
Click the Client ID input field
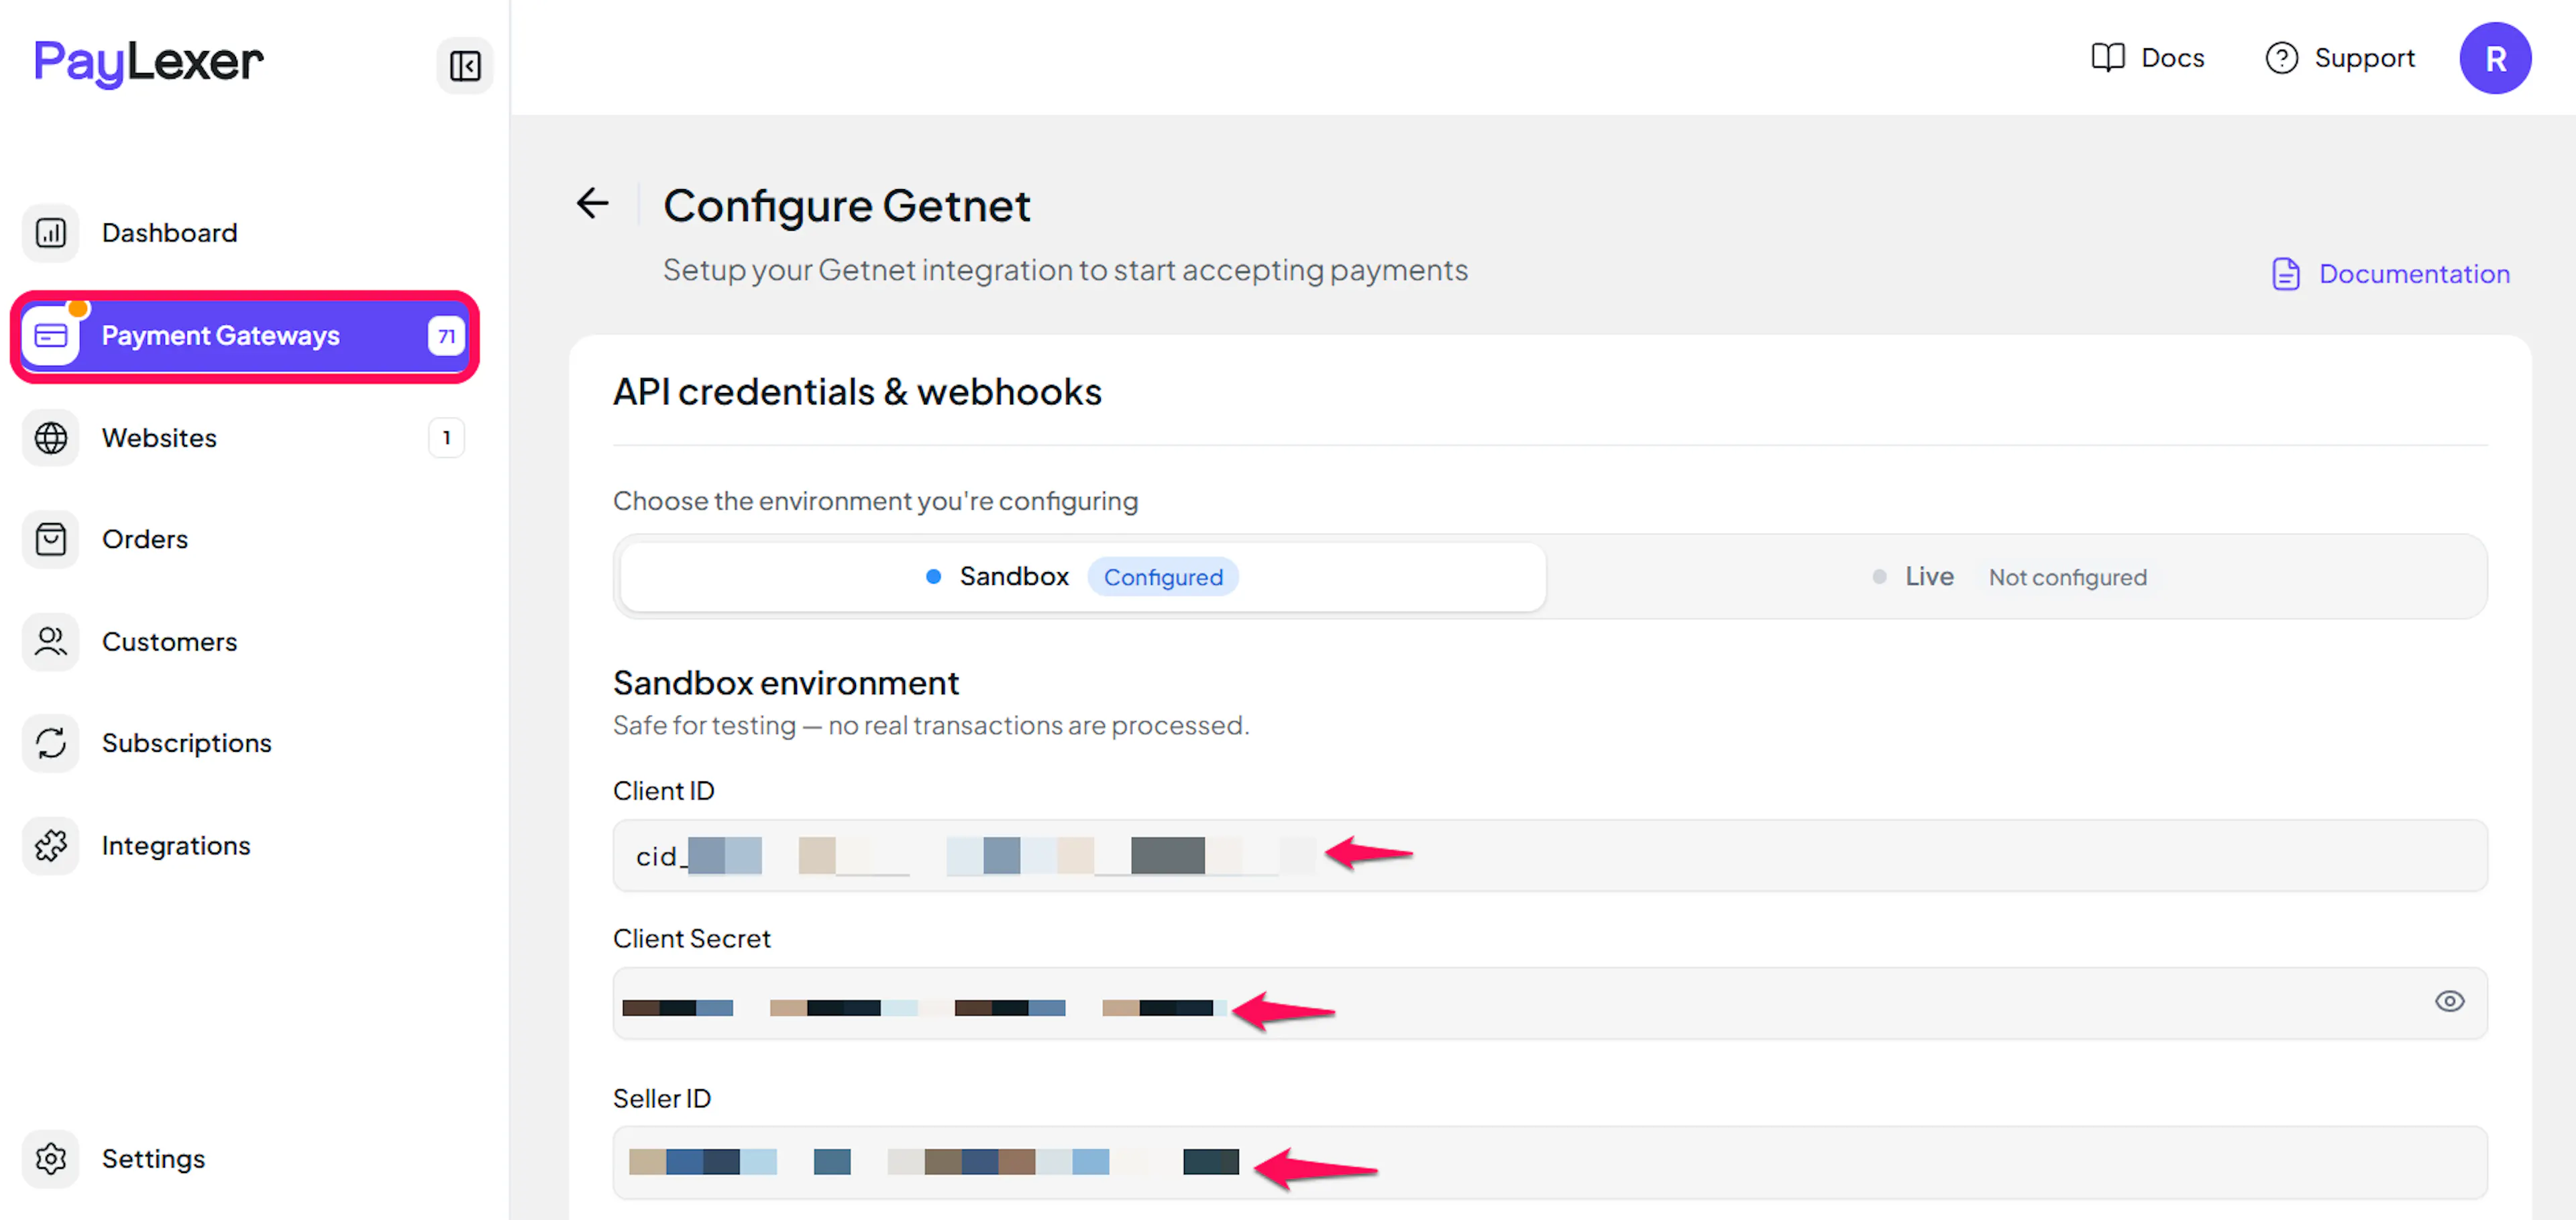[x=1550, y=856]
